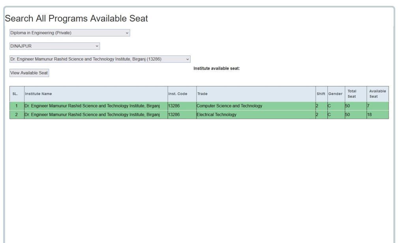Click shift value 2 in Computer Science row

317,106
